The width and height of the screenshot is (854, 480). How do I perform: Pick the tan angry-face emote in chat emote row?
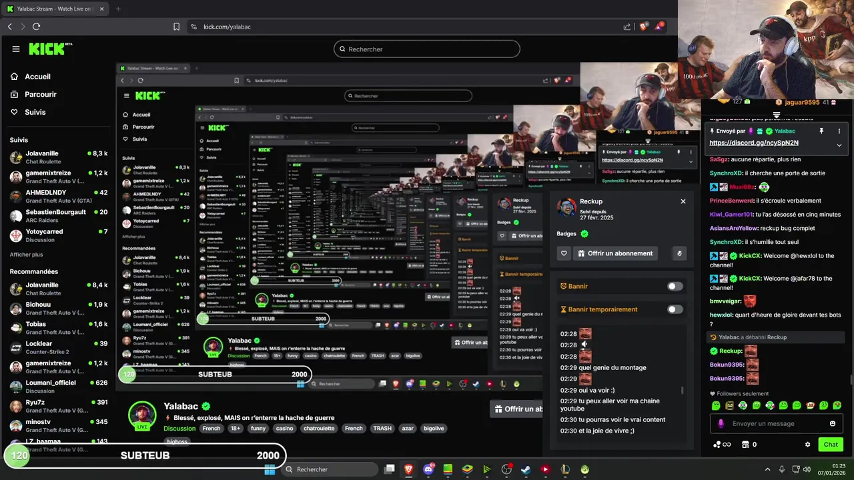point(729,405)
